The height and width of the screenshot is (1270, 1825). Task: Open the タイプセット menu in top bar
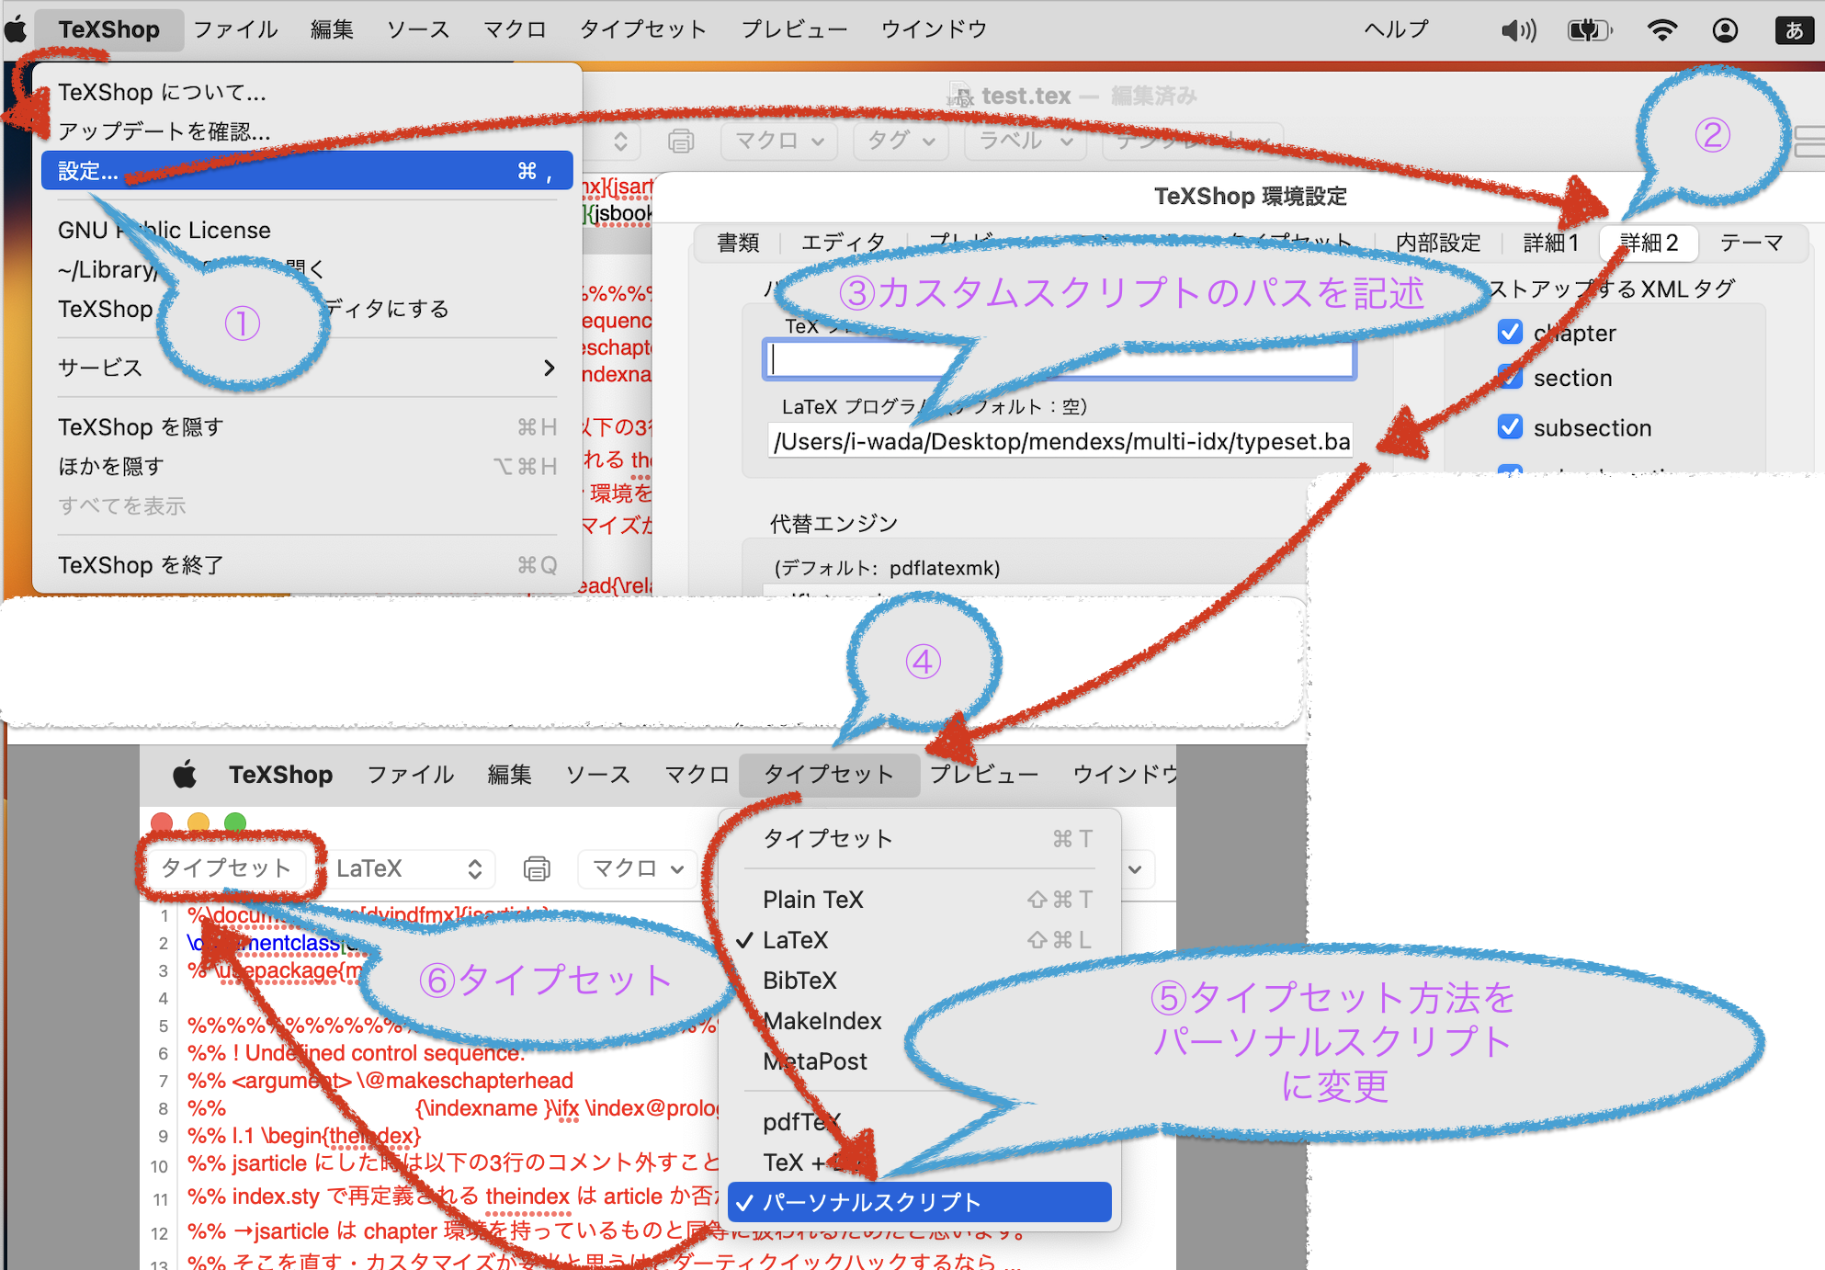(643, 29)
